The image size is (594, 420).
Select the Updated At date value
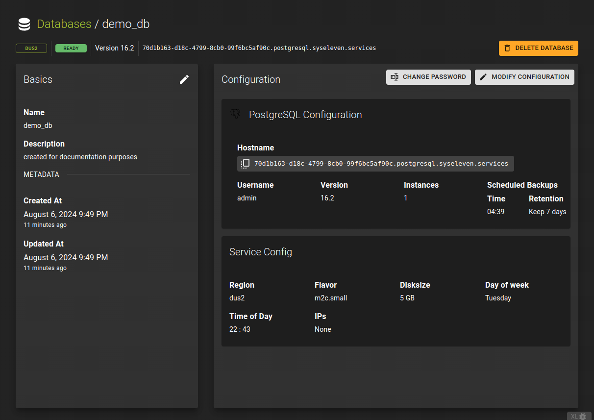pyautogui.click(x=66, y=257)
